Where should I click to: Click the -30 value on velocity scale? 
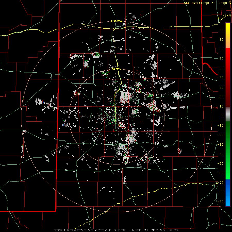(x=220, y=145)
